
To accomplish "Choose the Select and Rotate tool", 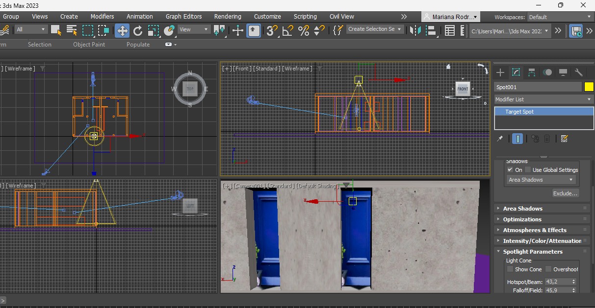I will point(138,31).
